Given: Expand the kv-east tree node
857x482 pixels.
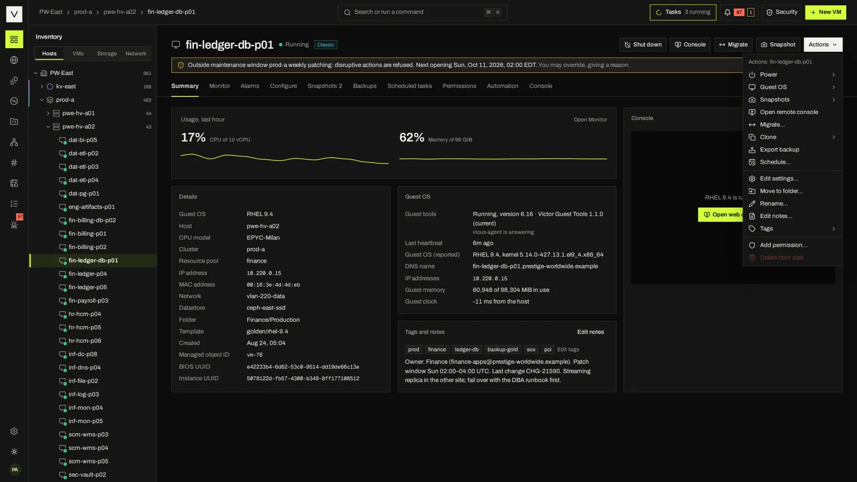Looking at the screenshot, I should pos(42,87).
